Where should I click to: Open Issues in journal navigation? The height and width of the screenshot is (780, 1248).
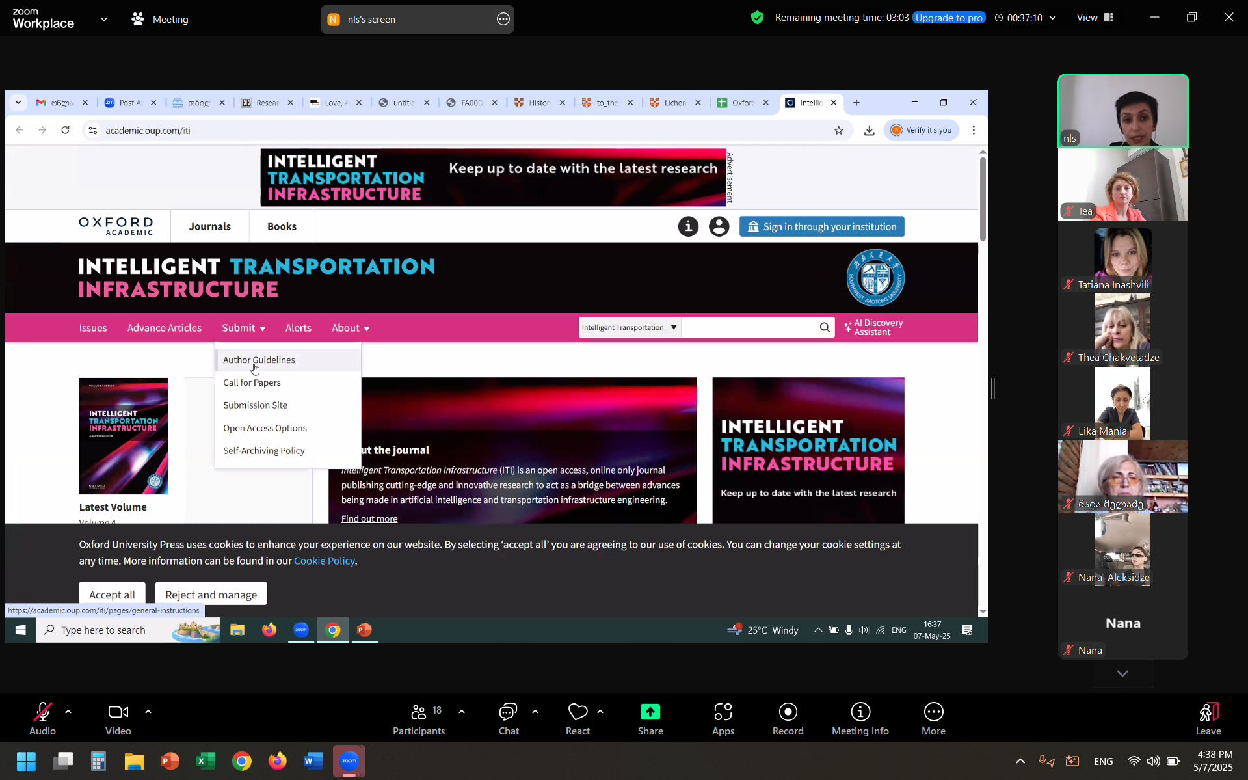(93, 328)
